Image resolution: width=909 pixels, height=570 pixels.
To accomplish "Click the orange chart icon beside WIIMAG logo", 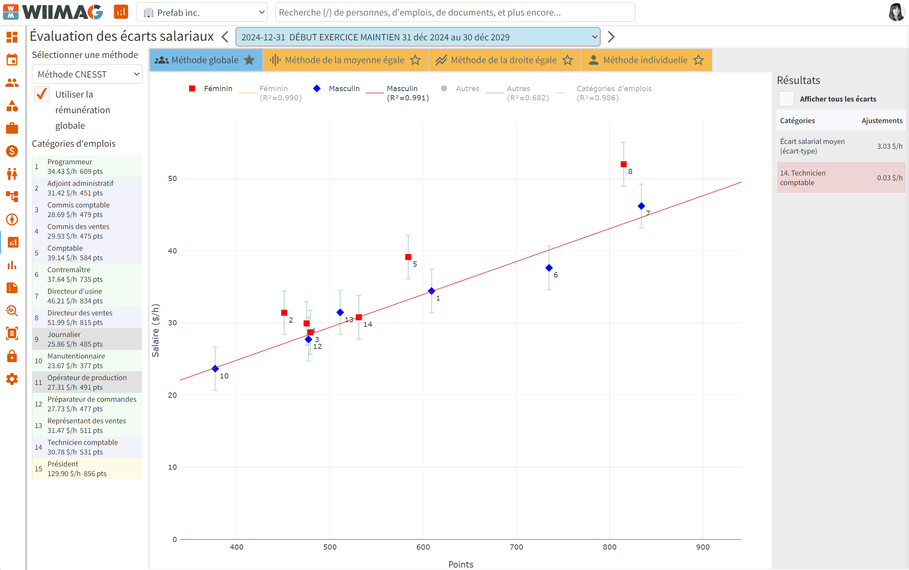I will coord(121,12).
